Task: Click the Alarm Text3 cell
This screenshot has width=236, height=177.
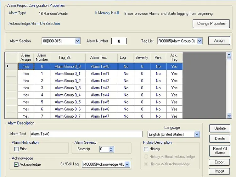Action: pyautogui.click(x=102, y=88)
